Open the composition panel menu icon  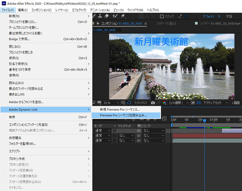(146, 23)
